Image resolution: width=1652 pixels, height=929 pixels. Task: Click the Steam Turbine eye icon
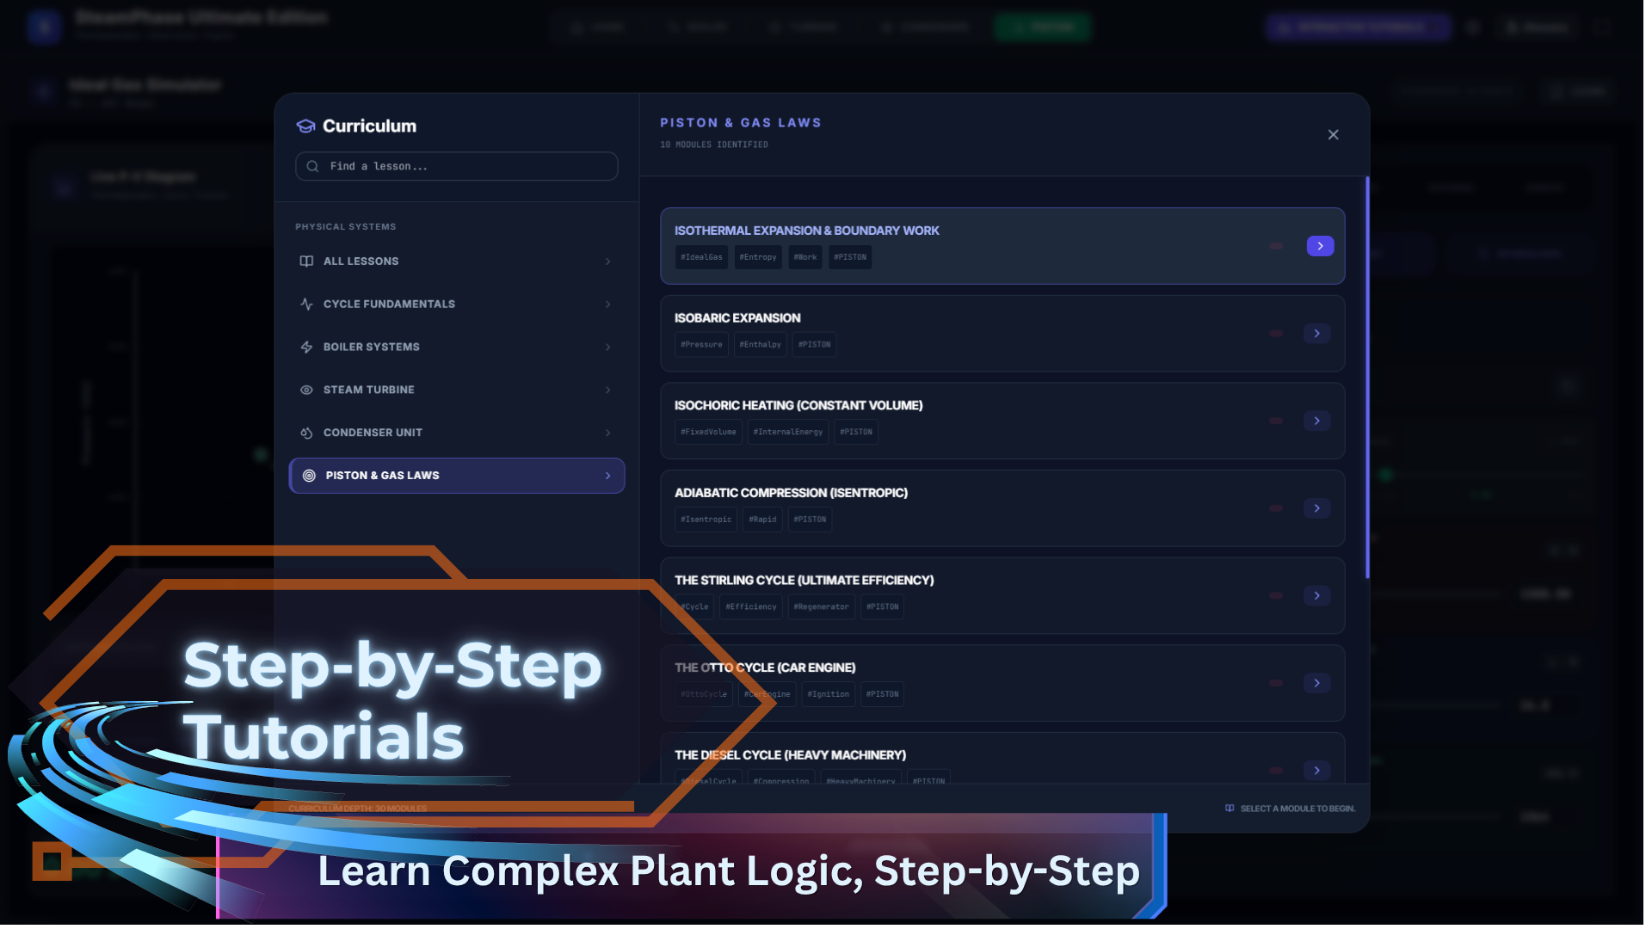[x=306, y=391]
